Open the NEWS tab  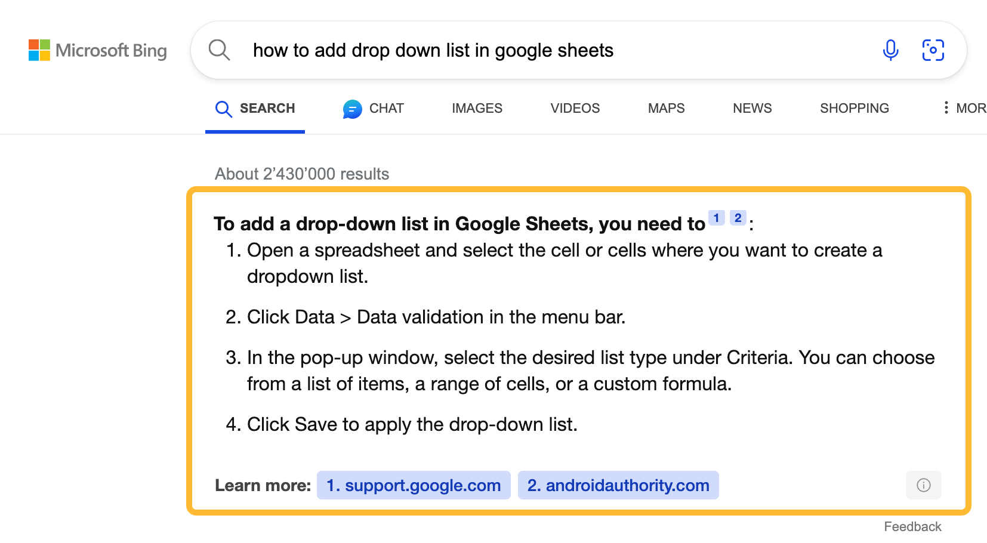point(752,108)
